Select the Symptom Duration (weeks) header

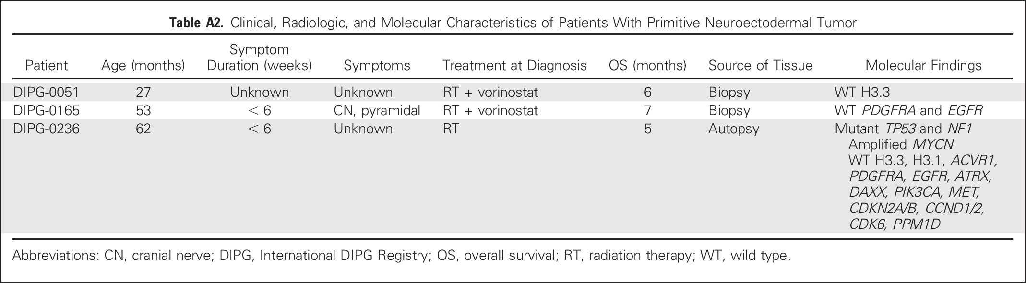[260, 57]
